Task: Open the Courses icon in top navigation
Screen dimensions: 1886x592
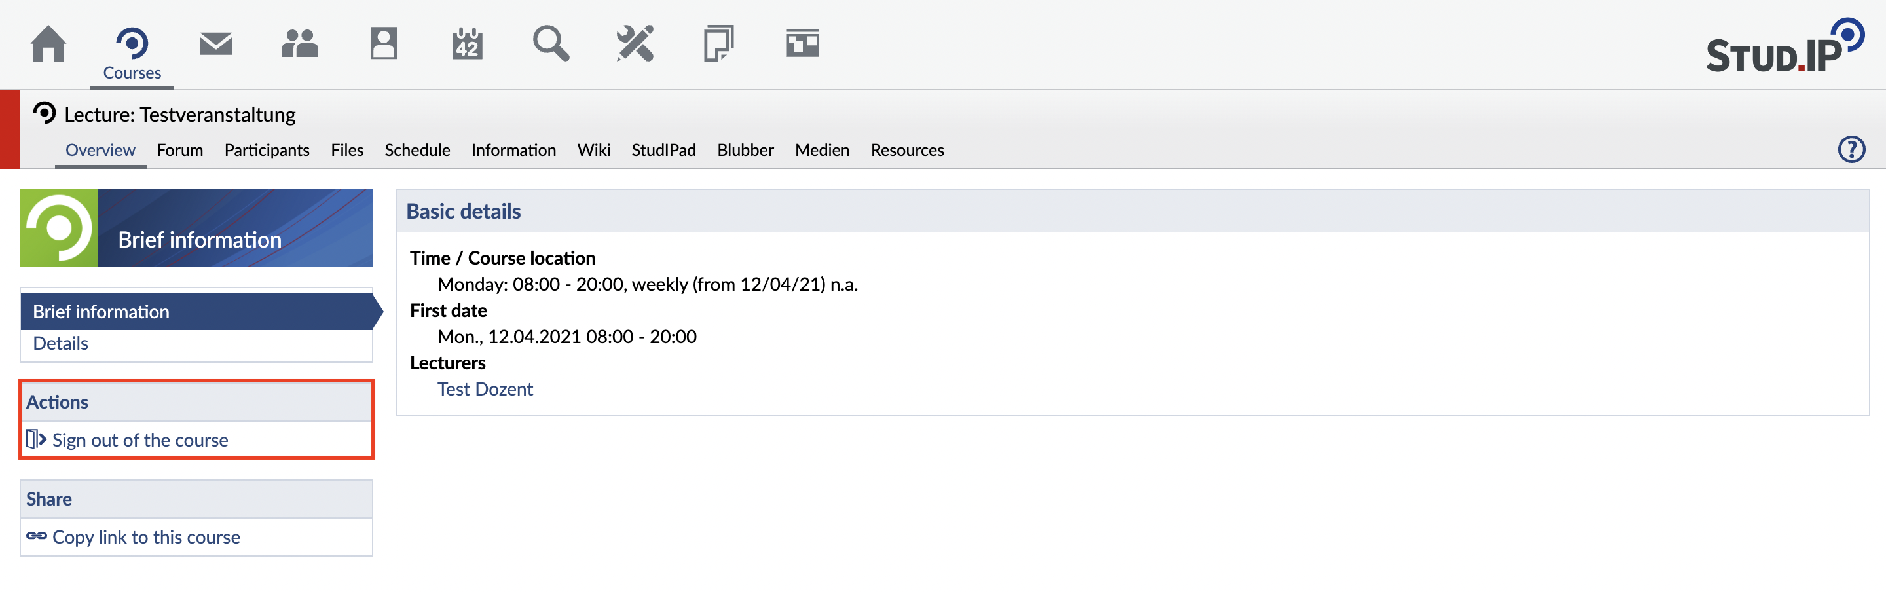Action: [x=132, y=45]
